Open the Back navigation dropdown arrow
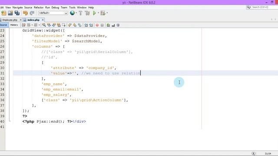278x156 pixels. tap(32, 25)
